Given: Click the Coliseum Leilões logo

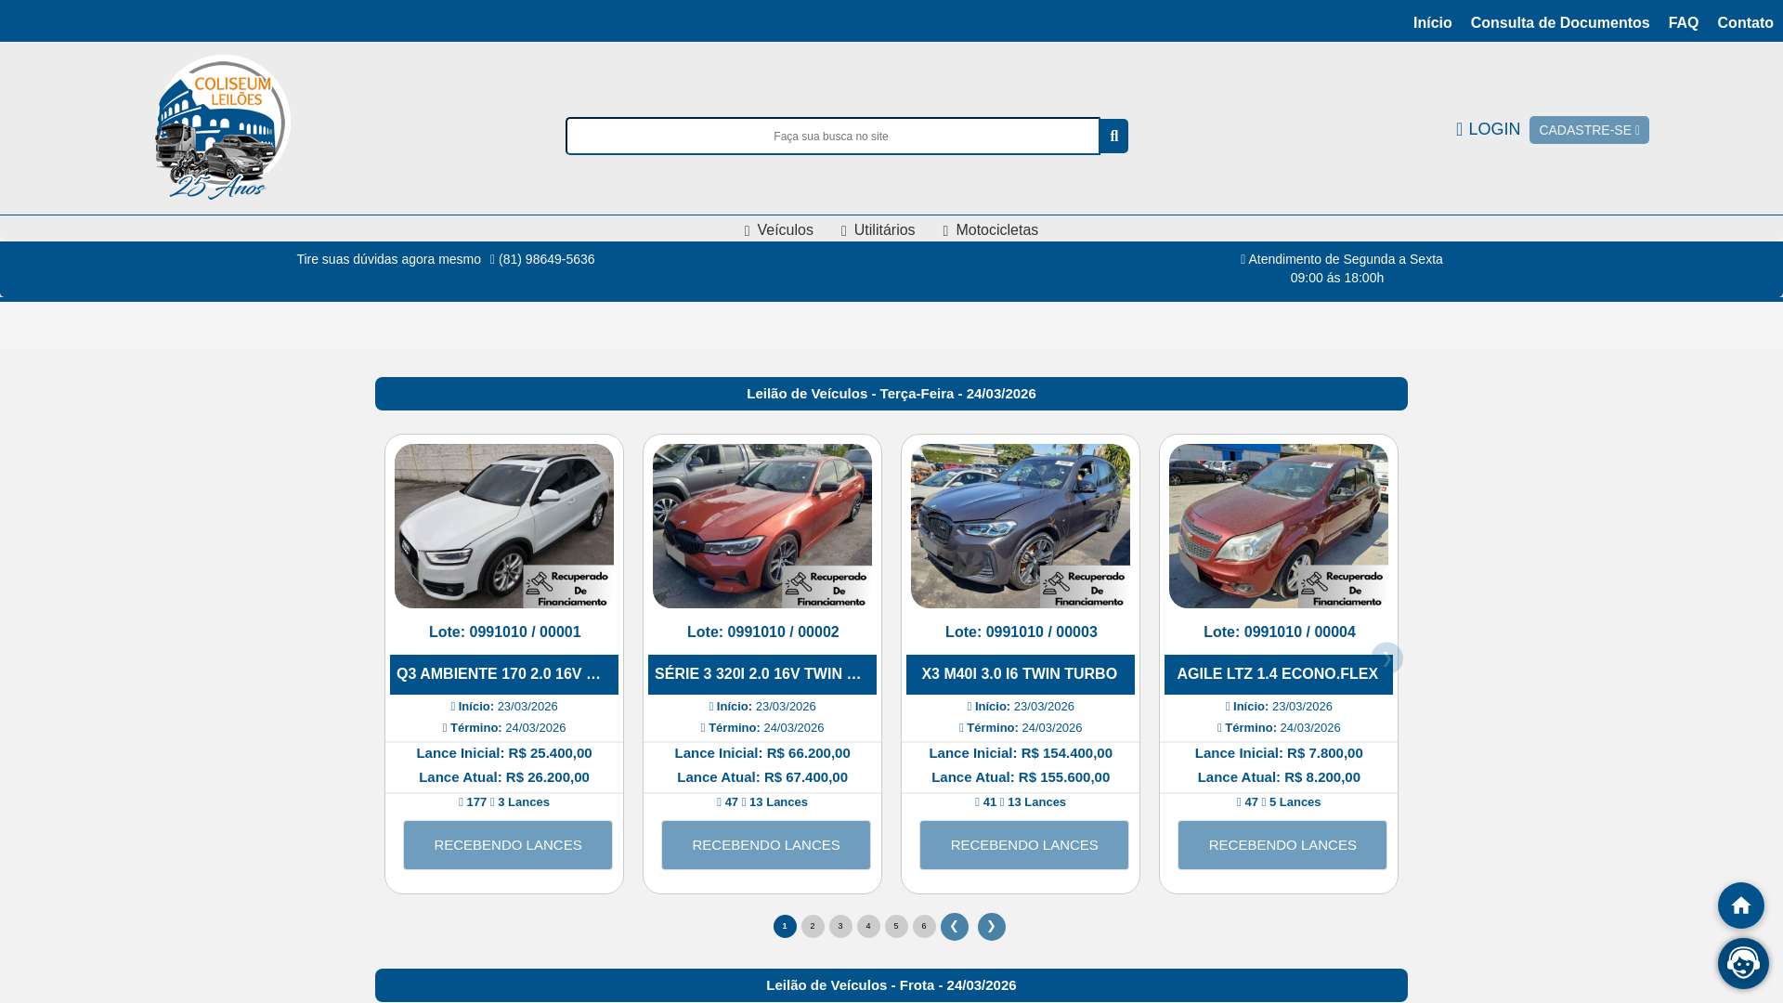Looking at the screenshot, I should tap(222, 127).
